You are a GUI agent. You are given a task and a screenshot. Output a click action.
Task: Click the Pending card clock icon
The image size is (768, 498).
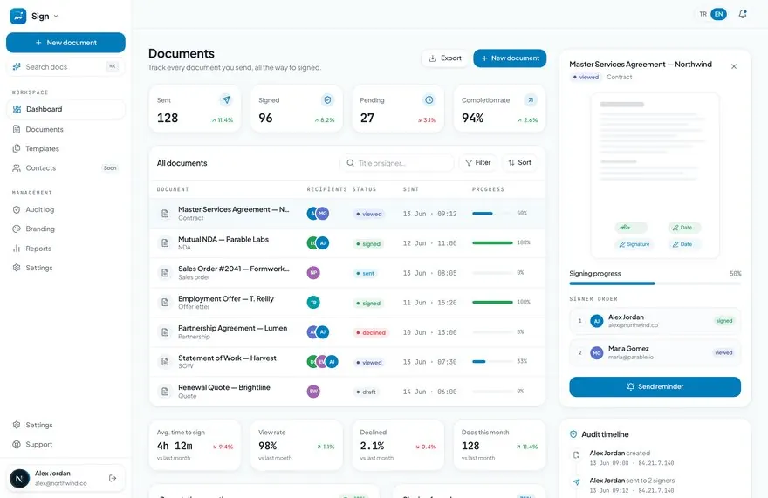(x=429, y=100)
